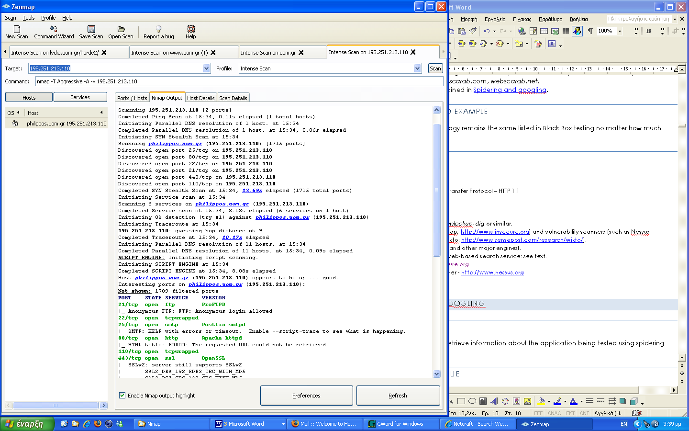Open Font Color dropdown arrow in Word
The image size is (689, 431).
click(x=581, y=401)
